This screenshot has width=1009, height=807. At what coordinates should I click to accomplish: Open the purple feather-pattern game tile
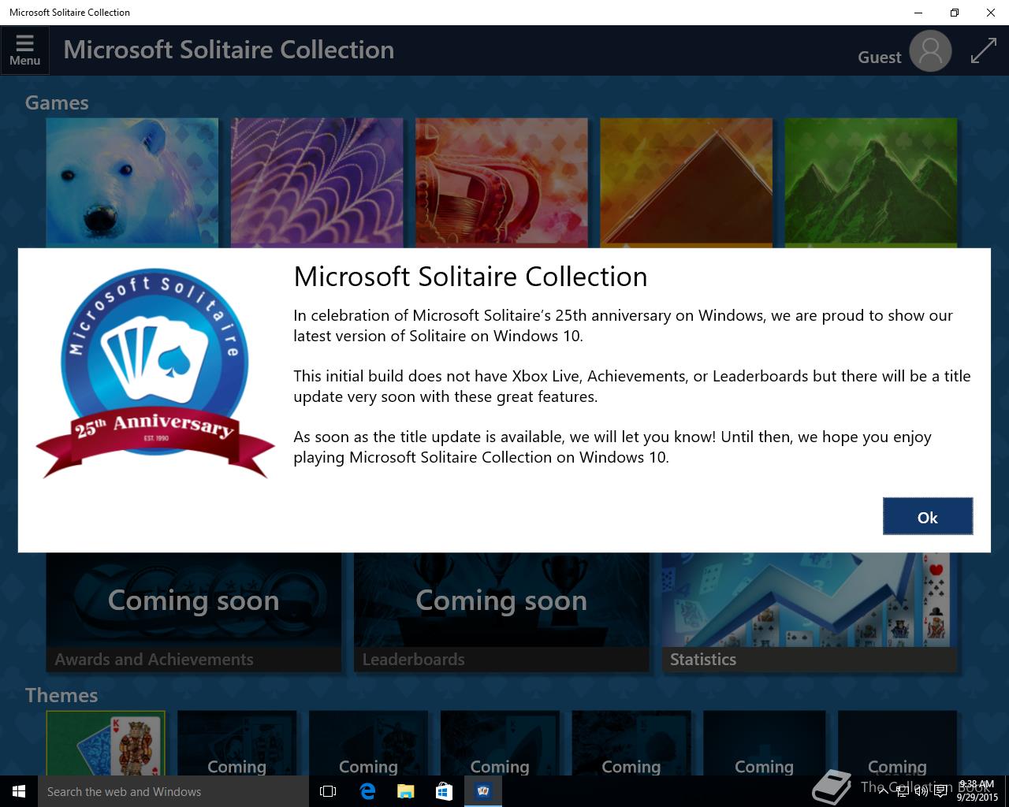click(317, 183)
